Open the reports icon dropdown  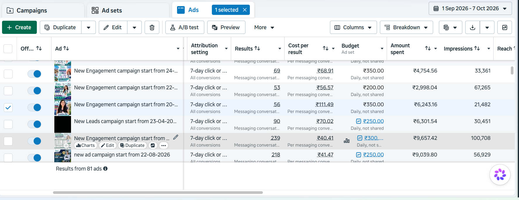click(450, 27)
